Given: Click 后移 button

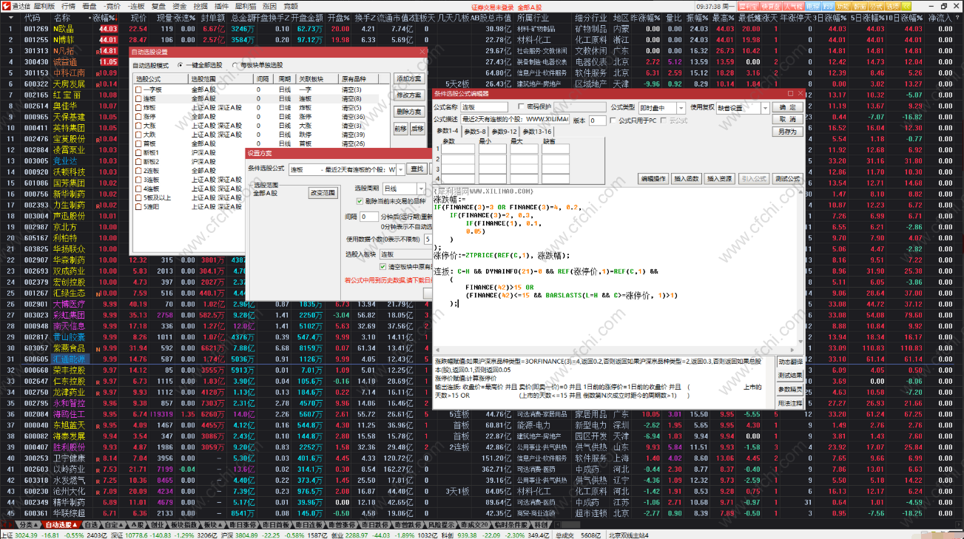Looking at the screenshot, I should (418, 128).
